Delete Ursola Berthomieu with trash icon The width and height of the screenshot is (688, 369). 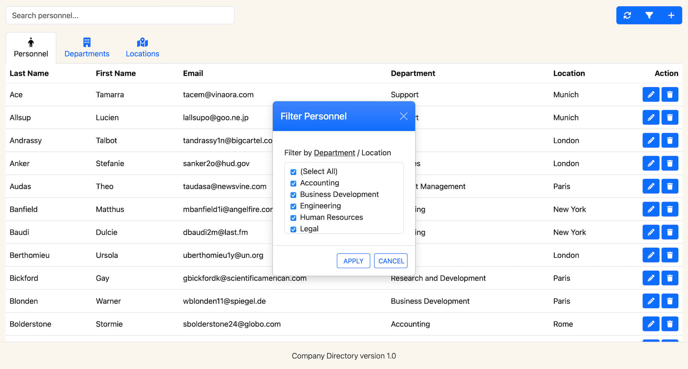point(670,255)
